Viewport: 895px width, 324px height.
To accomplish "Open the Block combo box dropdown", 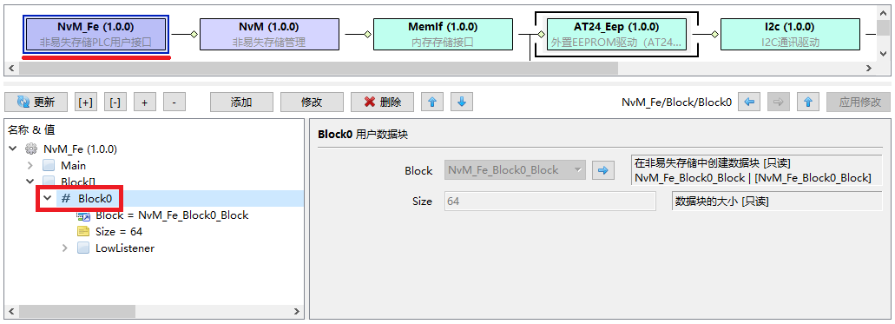I will tap(578, 170).
